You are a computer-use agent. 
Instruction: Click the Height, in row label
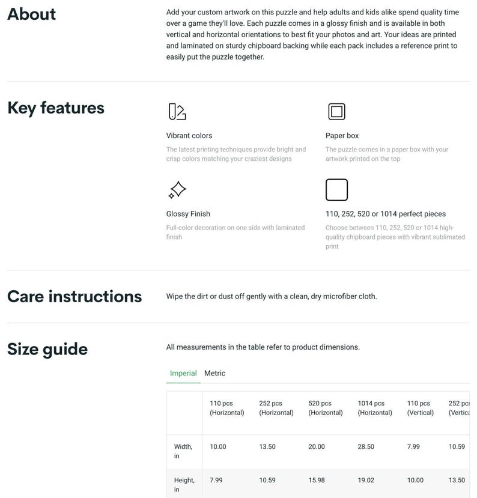tap(184, 485)
